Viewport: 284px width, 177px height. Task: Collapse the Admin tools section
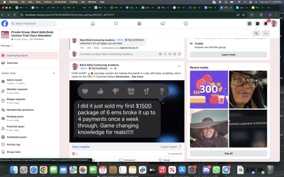[54, 73]
